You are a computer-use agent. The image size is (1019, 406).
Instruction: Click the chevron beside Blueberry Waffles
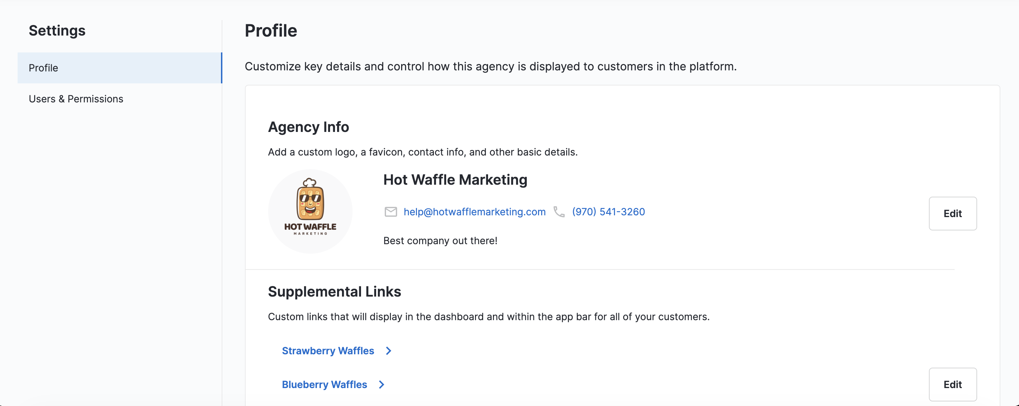[381, 384]
